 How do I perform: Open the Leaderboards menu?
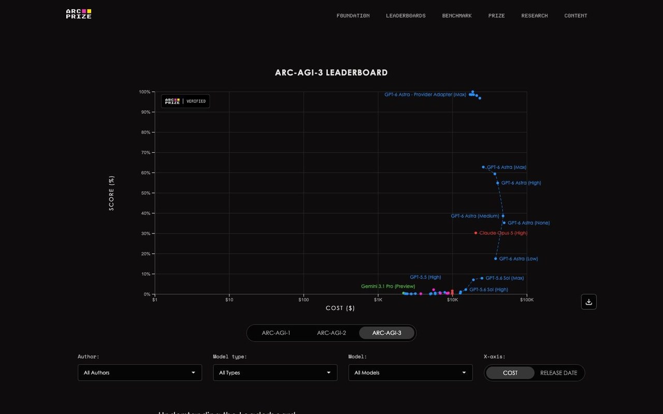tap(406, 16)
